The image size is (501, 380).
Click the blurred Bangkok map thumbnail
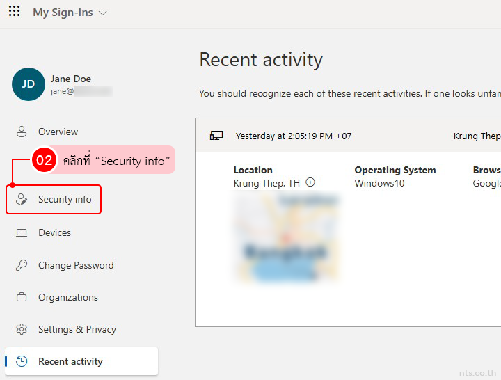(x=287, y=238)
